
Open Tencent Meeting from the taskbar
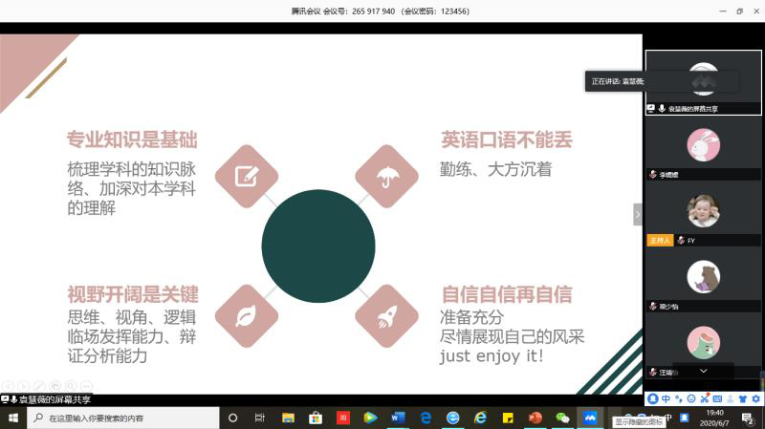pyautogui.click(x=590, y=418)
